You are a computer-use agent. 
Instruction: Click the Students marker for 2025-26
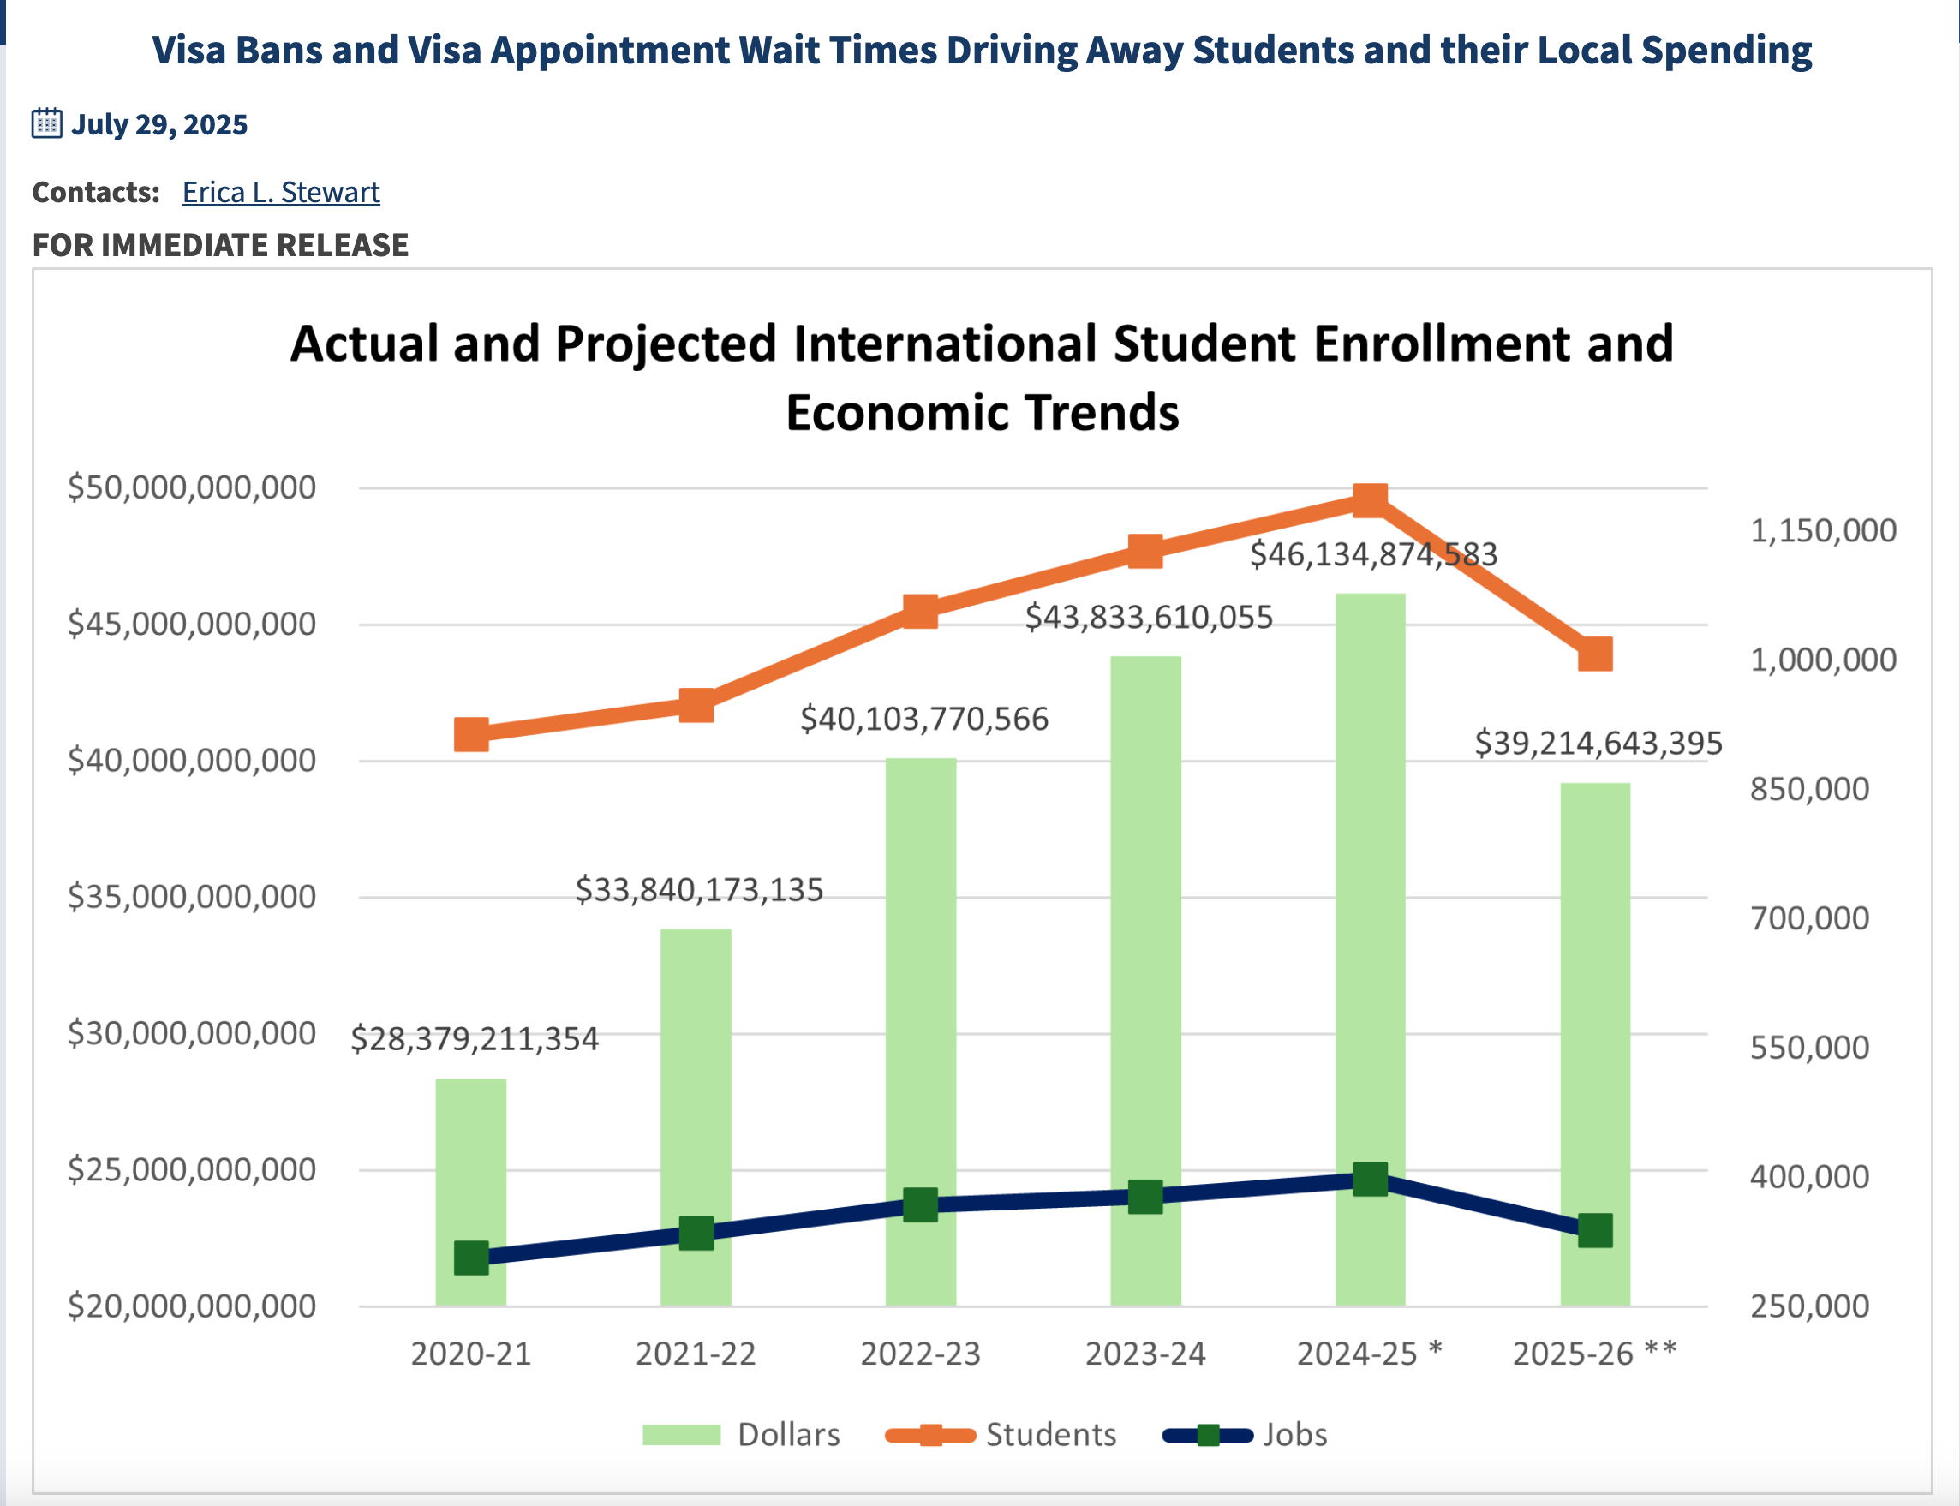coord(1595,654)
